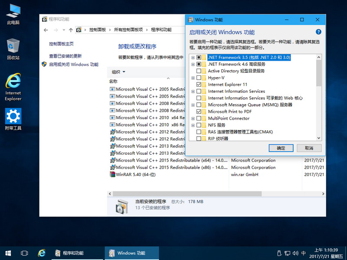Image resolution: width=347 pixels, height=260 pixels.
Task: Click the 取消 button
Action: pyautogui.click(x=309, y=148)
